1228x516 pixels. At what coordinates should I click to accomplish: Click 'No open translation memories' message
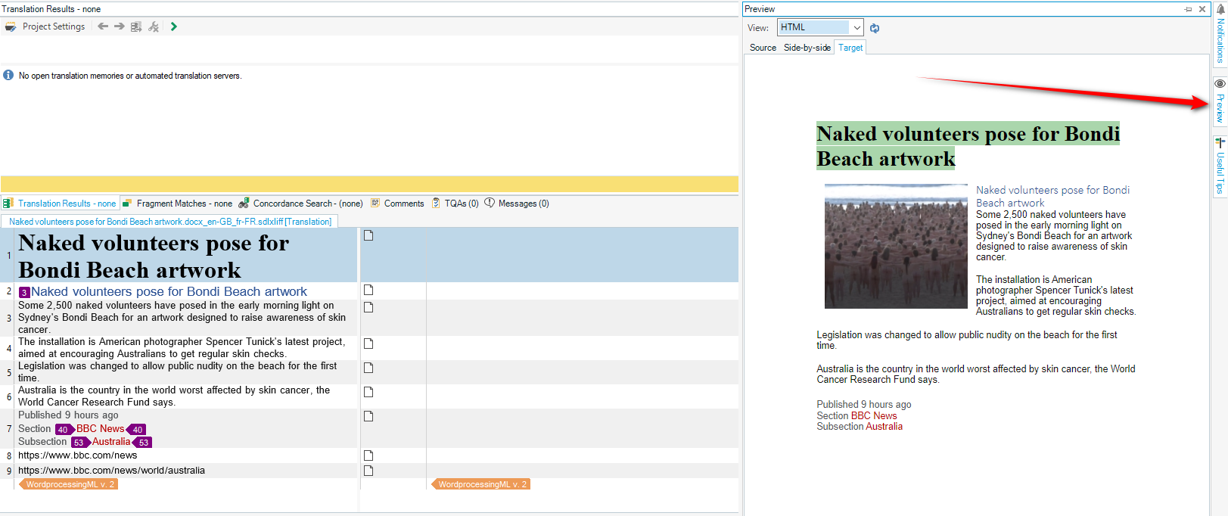(x=130, y=76)
